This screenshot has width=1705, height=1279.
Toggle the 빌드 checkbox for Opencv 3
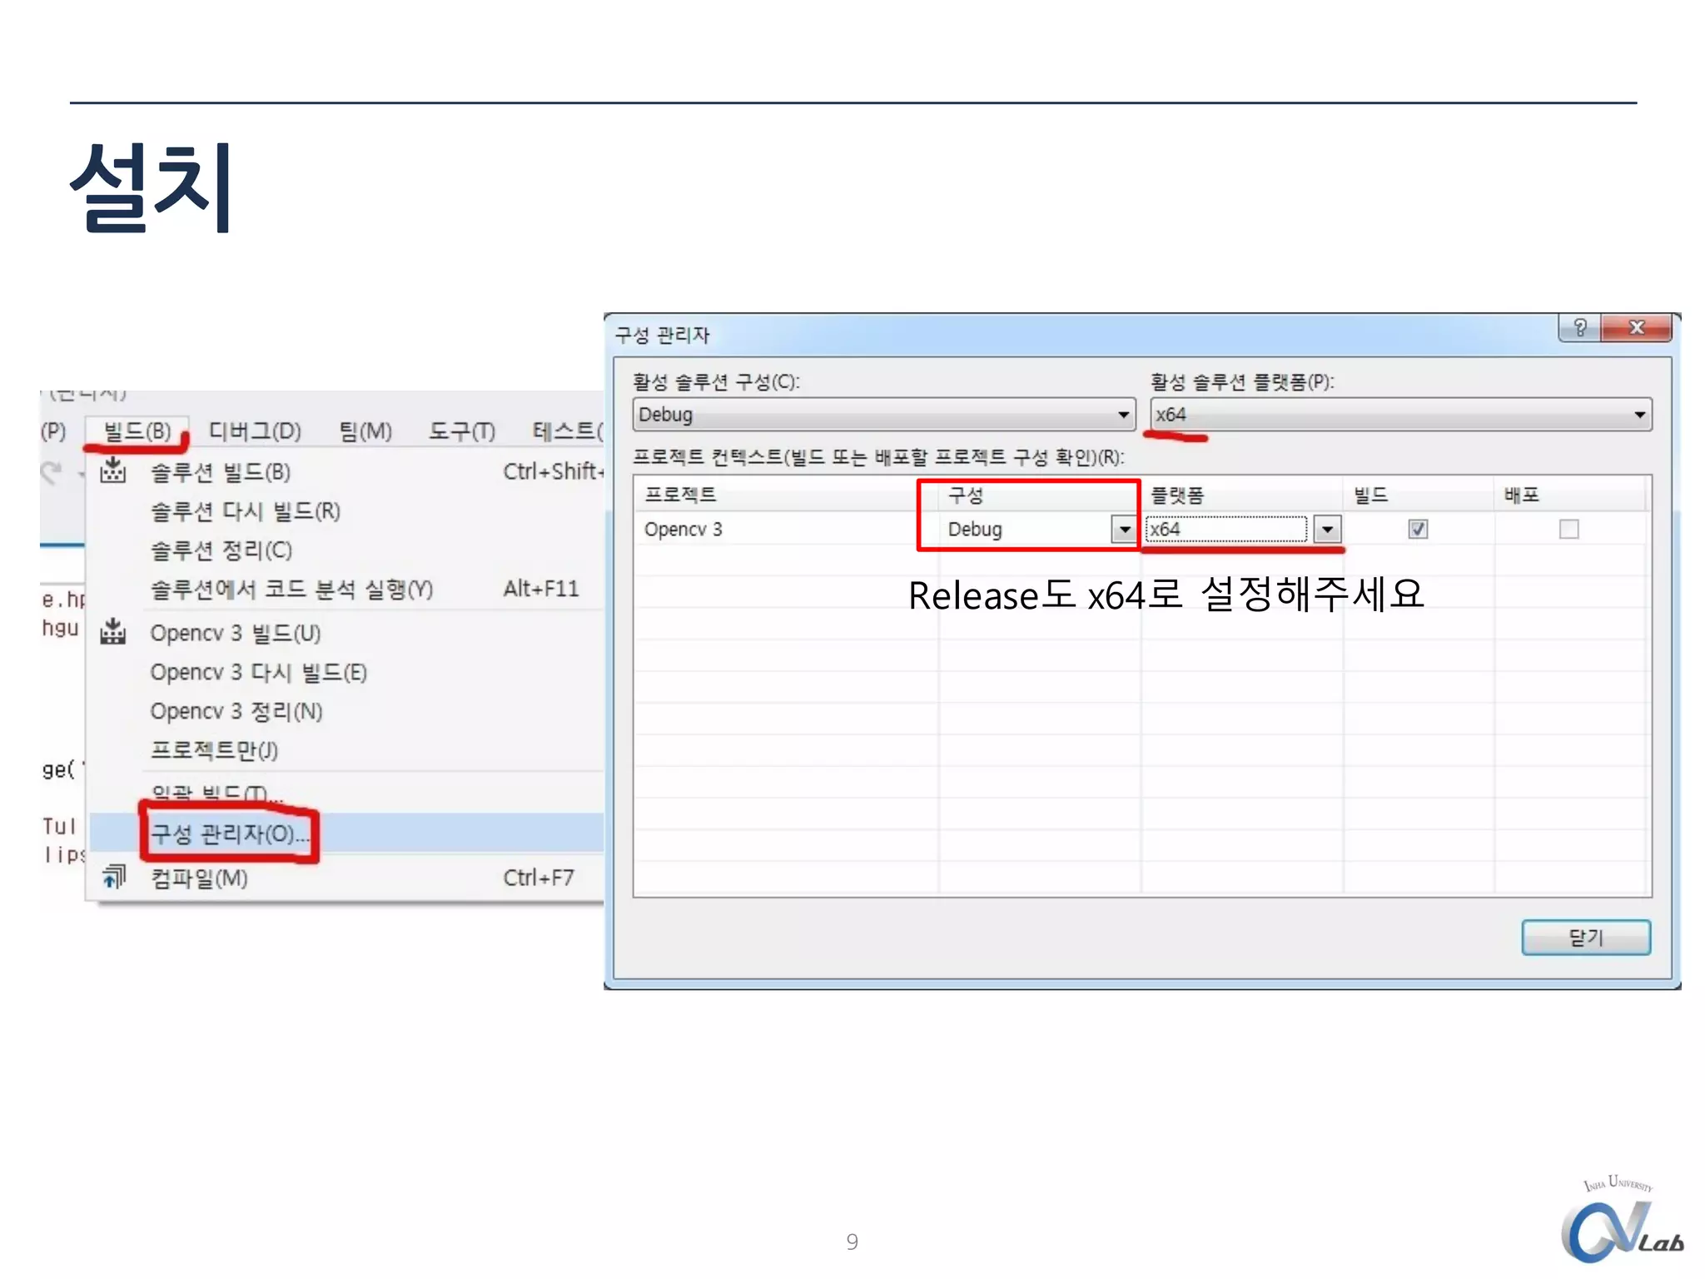coord(1418,530)
